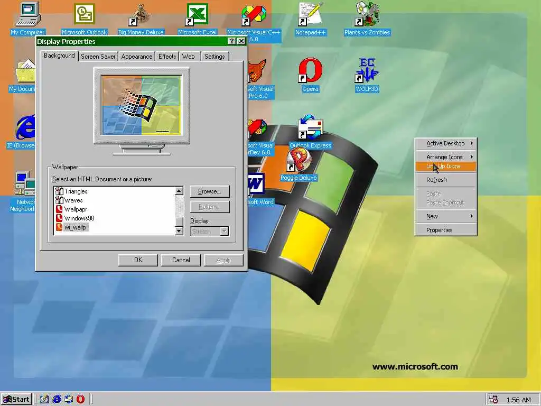
Task: Expand the Arrange Icons submenu
Action: click(446, 157)
